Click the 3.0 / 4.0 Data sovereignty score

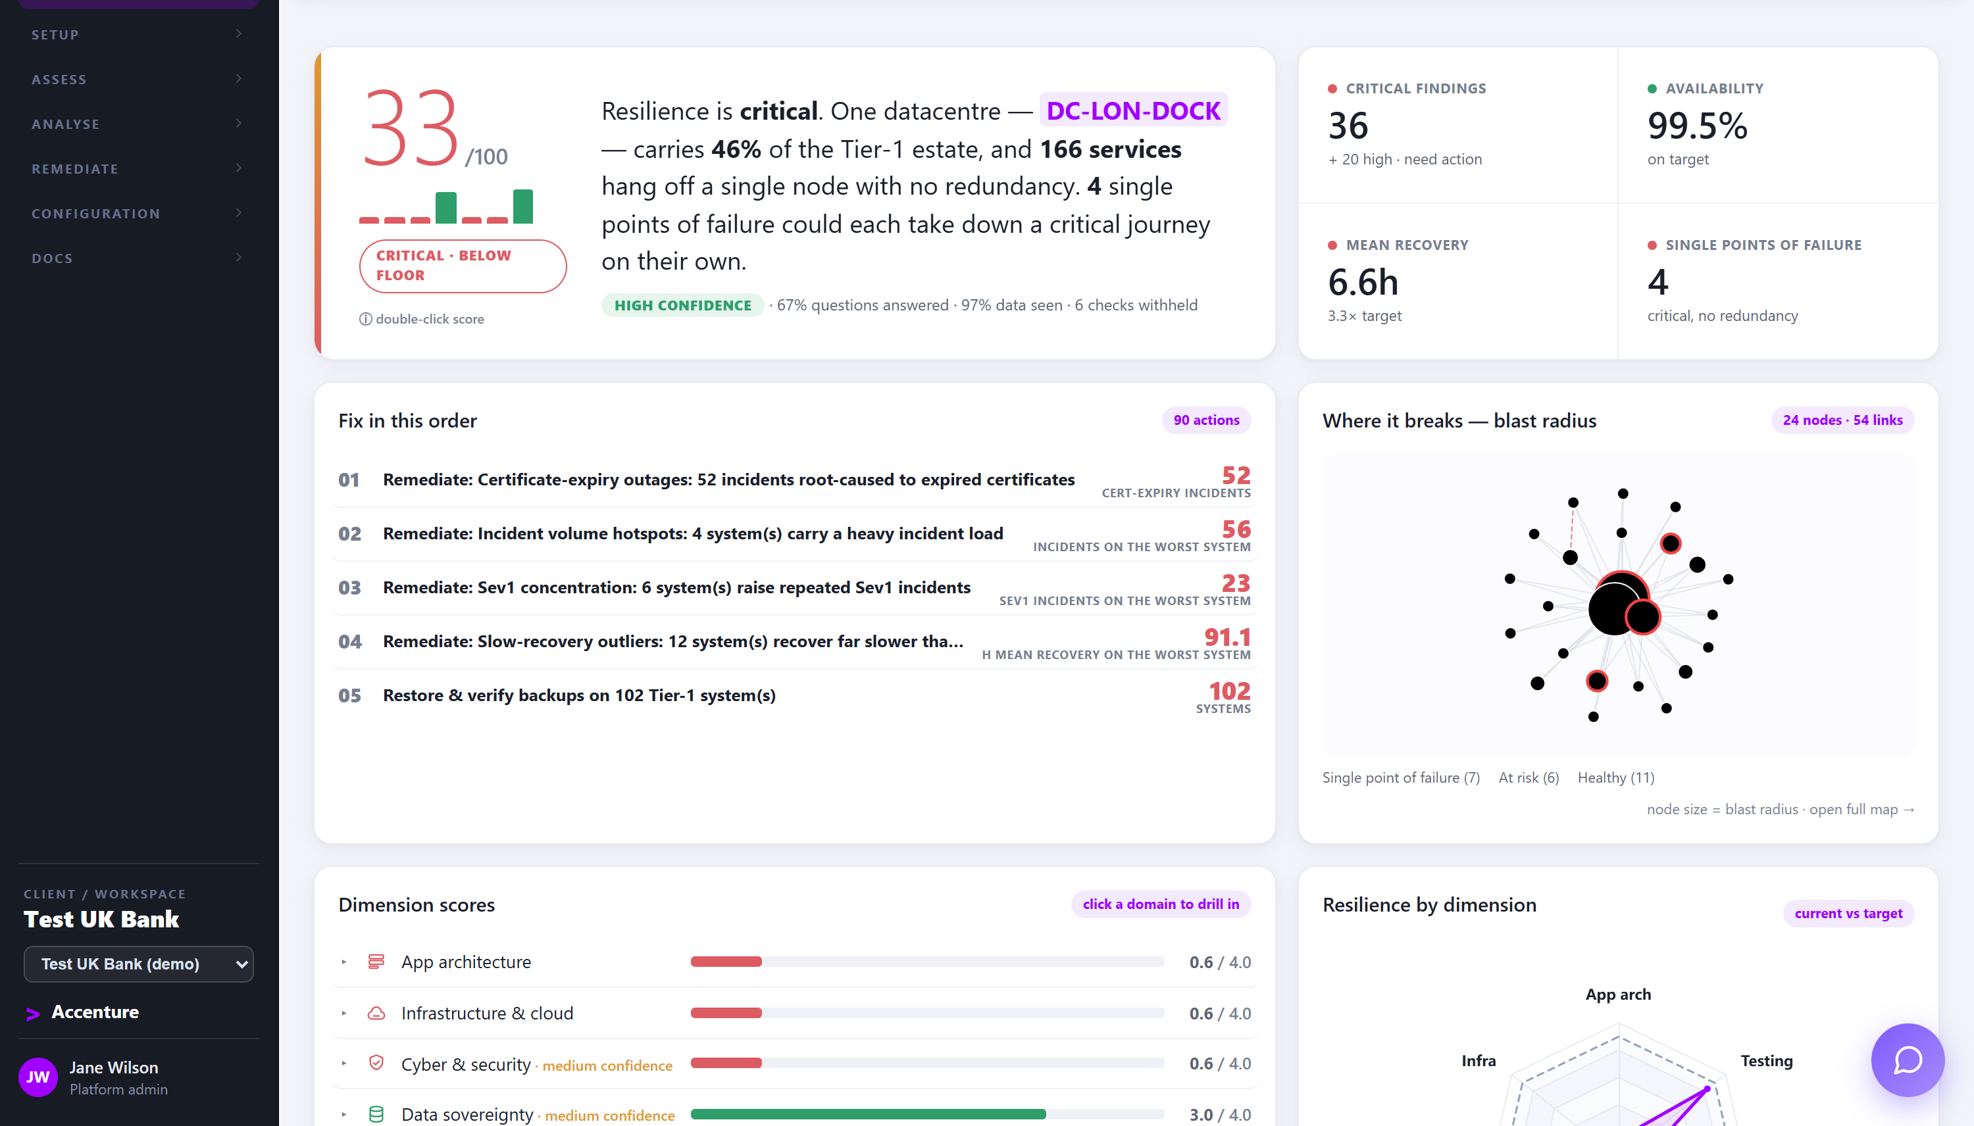1220,1114
